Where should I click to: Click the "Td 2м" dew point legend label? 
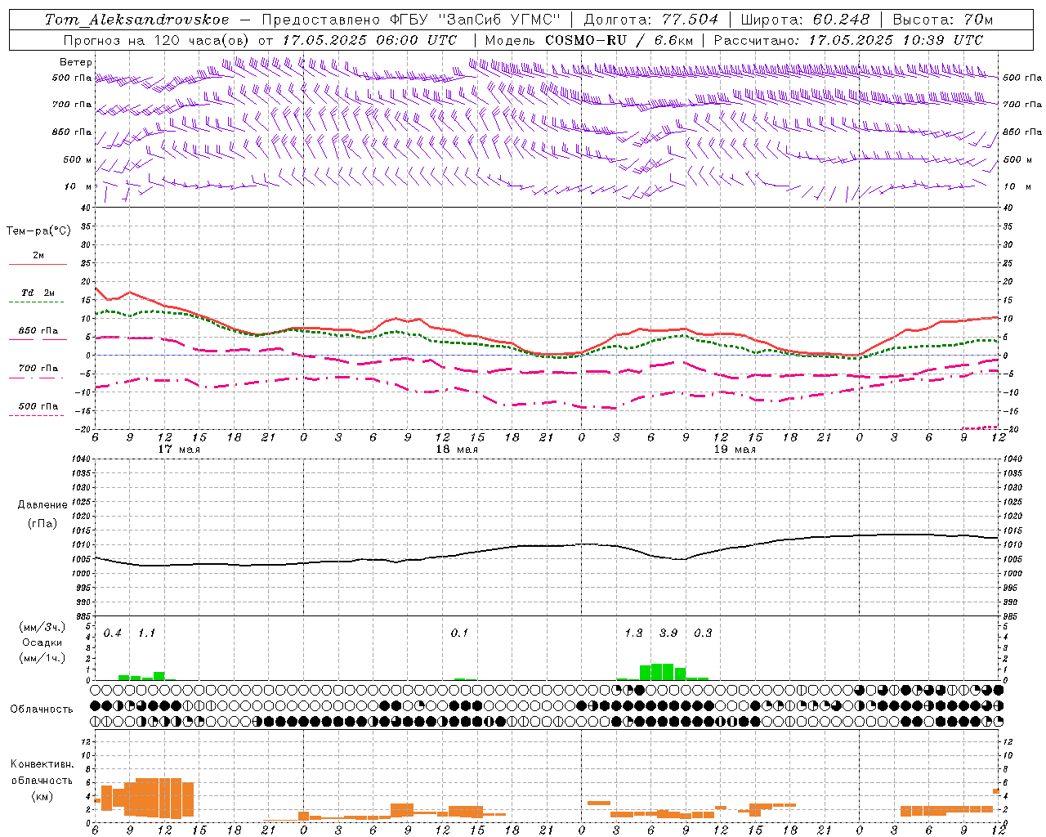(x=38, y=293)
